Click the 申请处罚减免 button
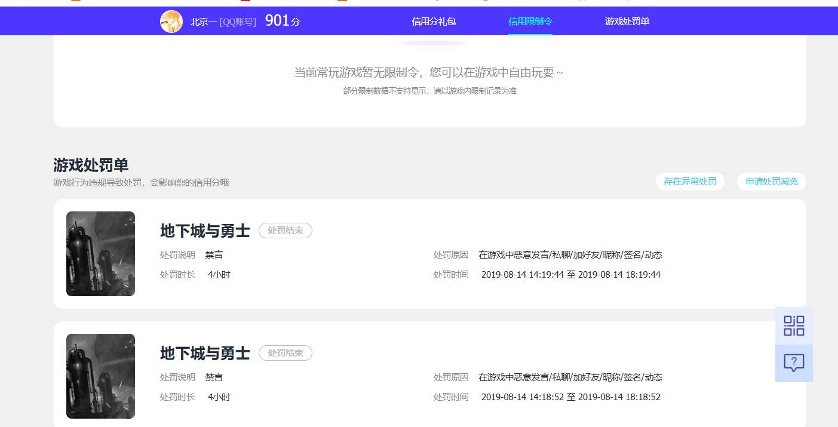The image size is (838, 427). pos(772,182)
